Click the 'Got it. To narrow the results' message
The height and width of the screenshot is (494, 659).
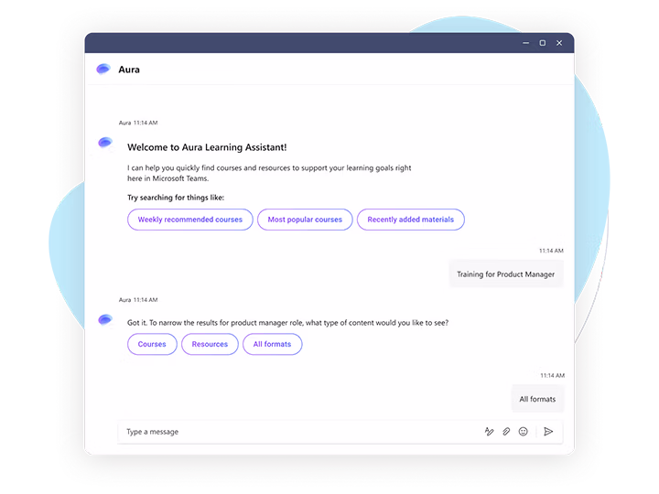coord(288,323)
